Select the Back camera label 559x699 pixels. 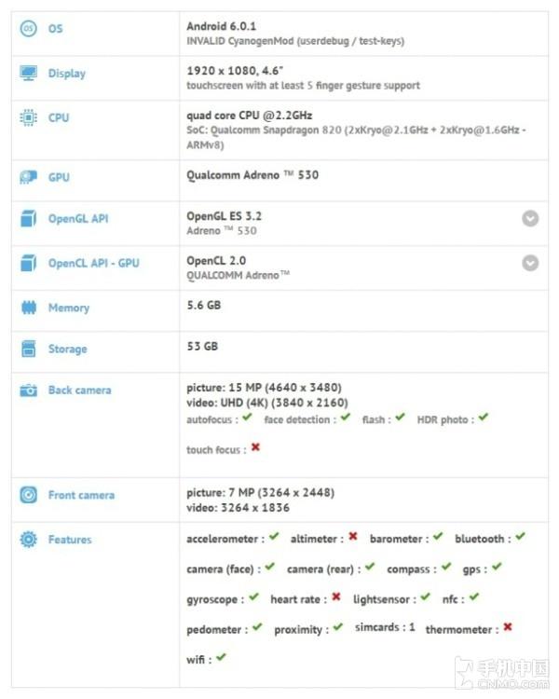click(x=80, y=391)
